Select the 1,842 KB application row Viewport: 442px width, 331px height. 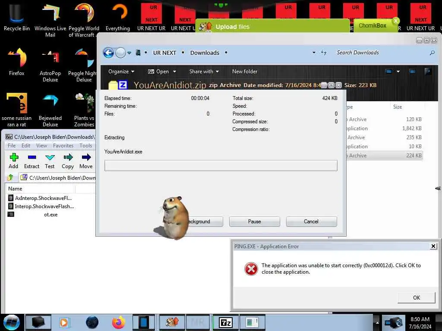pyautogui.click(x=385, y=128)
